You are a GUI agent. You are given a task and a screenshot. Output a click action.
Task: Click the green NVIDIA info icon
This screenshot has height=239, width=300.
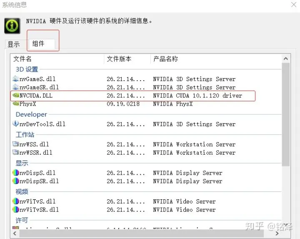click(x=12, y=26)
